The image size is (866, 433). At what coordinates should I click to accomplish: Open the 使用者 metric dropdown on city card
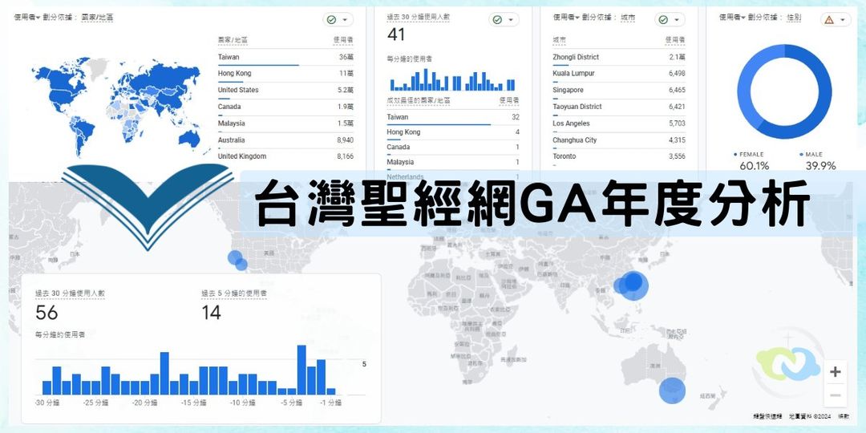point(565,17)
